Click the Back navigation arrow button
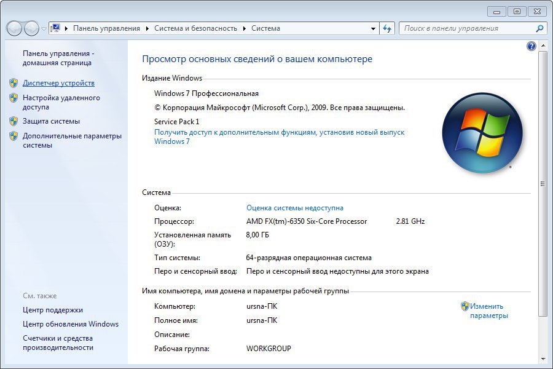 point(15,28)
